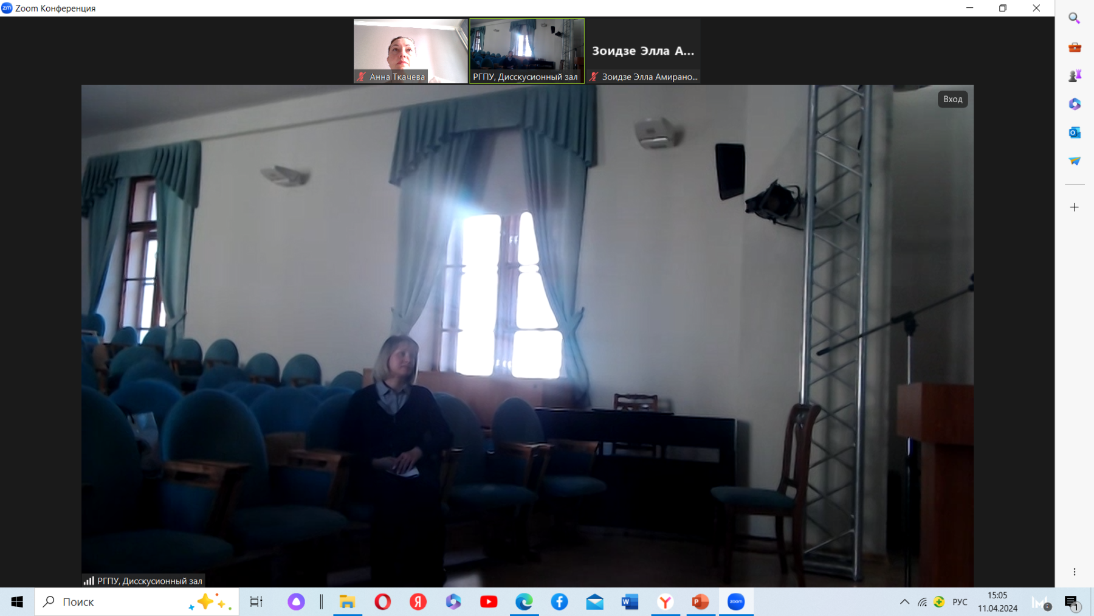The image size is (1094, 616).
Task: Click the Вход view button
Action: click(952, 99)
